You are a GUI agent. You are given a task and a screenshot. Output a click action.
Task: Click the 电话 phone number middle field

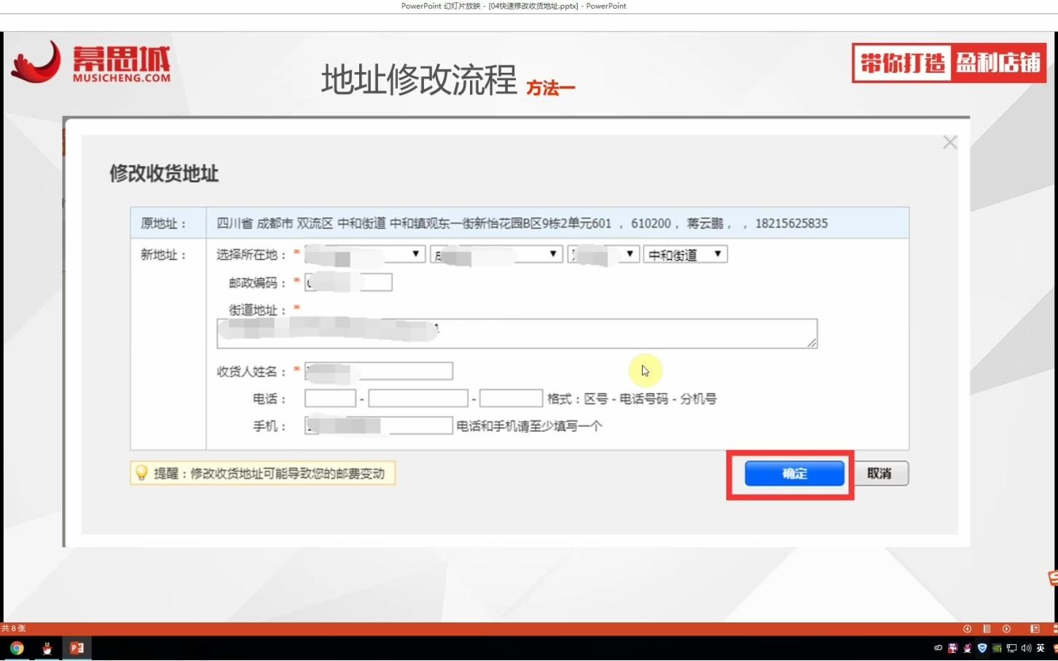[418, 398]
